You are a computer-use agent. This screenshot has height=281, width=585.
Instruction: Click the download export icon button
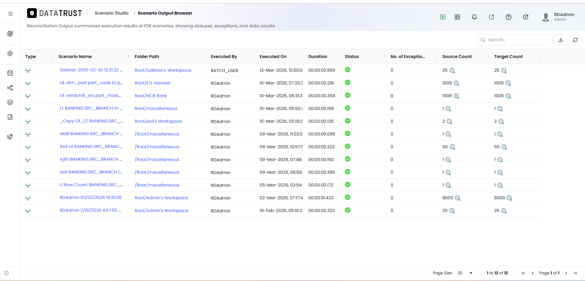click(x=561, y=40)
